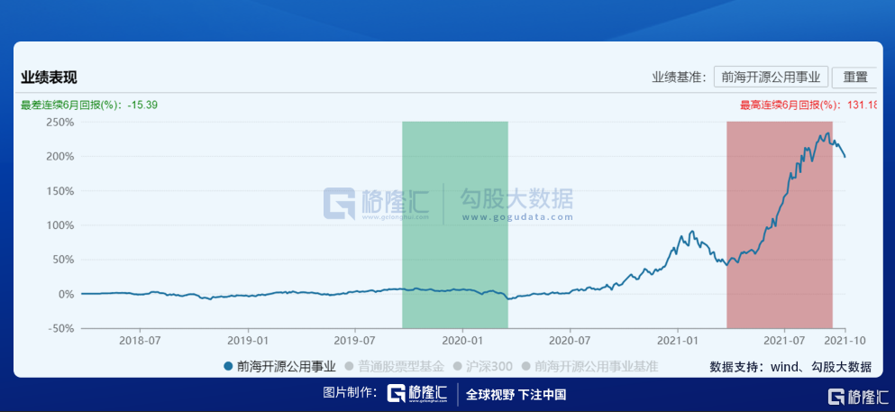The height and width of the screenshot is (412, 895).
Task: Click the 全球视野 下注中国 slogan text
Action: coord(516,394)
